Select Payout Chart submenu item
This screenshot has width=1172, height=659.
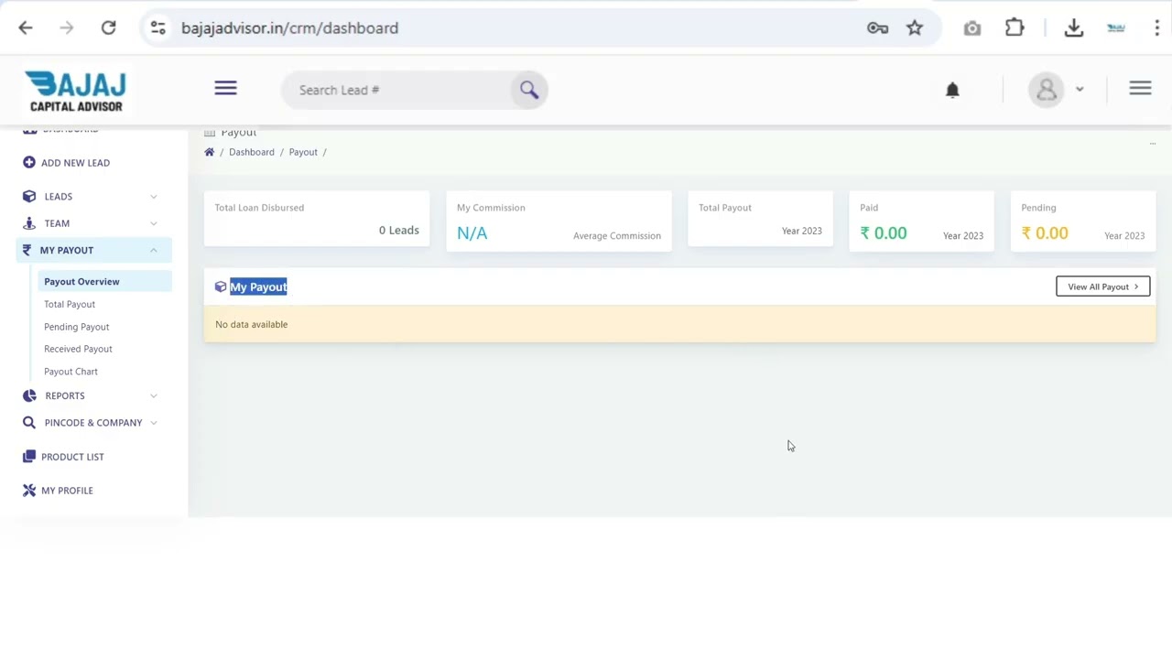tap(71, 372)
